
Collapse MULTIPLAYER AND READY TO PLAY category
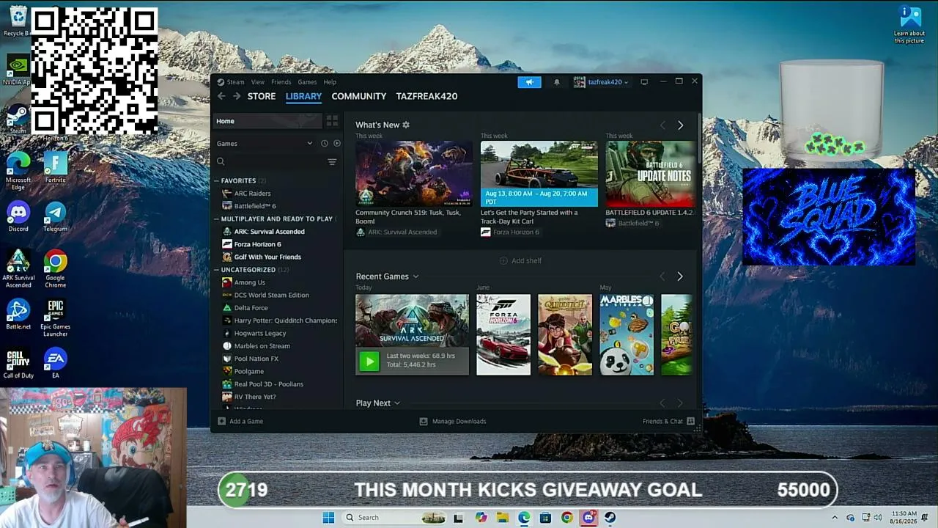pyautogui.click(x=217, y=219)
